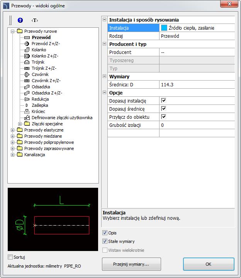Click the Złączki specjalne folder icon
The height and width of the screenshot is (278, 241).
click(27, 123)
